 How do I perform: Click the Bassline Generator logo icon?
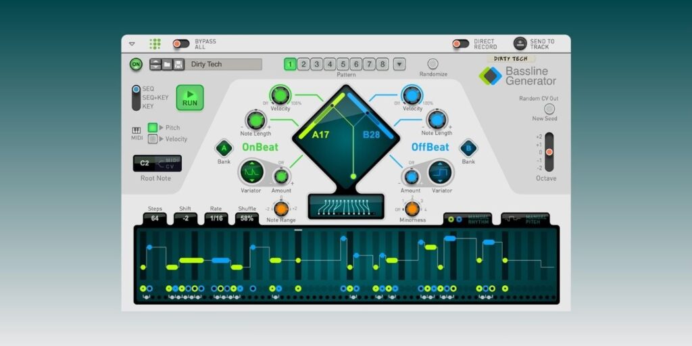pyautogui.click(x=491, y=76)
